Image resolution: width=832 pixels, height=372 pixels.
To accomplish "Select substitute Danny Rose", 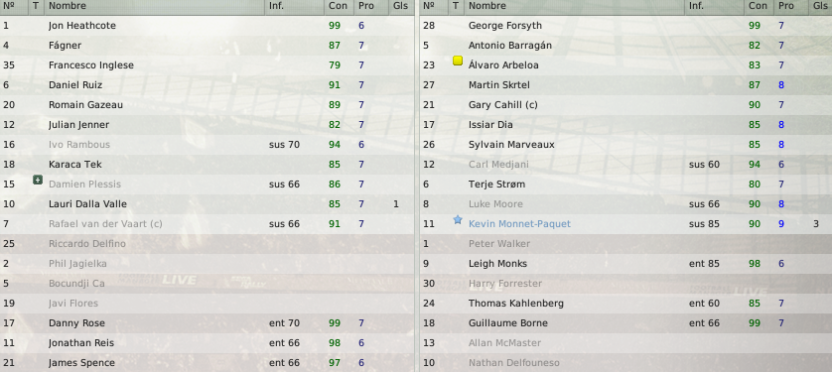I will (207, 323).
